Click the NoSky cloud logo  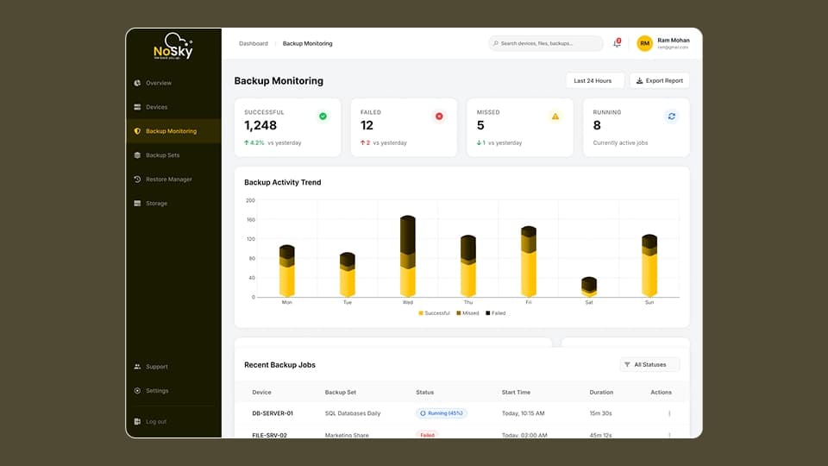(173, 47)
